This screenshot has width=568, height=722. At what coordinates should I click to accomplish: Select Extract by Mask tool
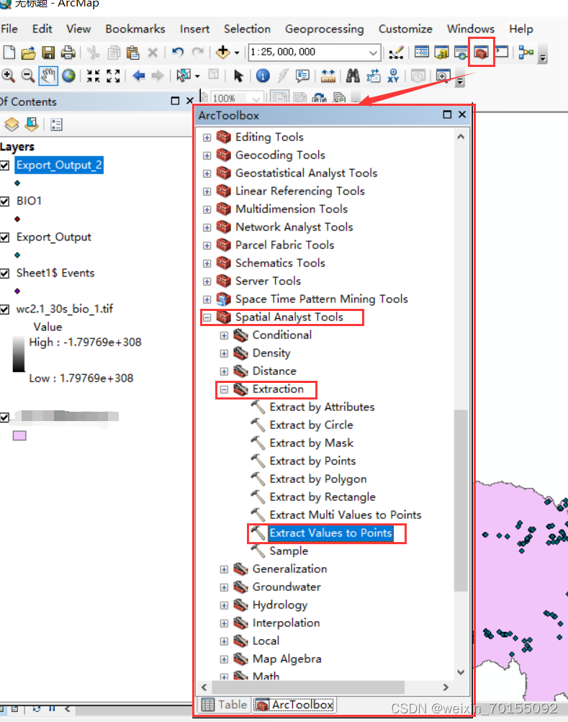tap(312, 443)
